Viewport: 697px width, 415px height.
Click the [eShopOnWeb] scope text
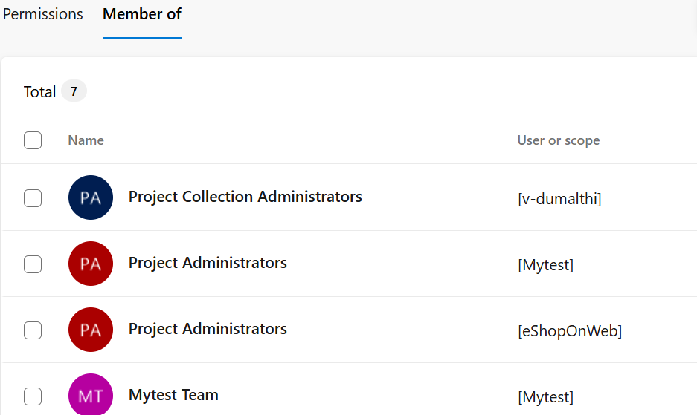point(570,330)
